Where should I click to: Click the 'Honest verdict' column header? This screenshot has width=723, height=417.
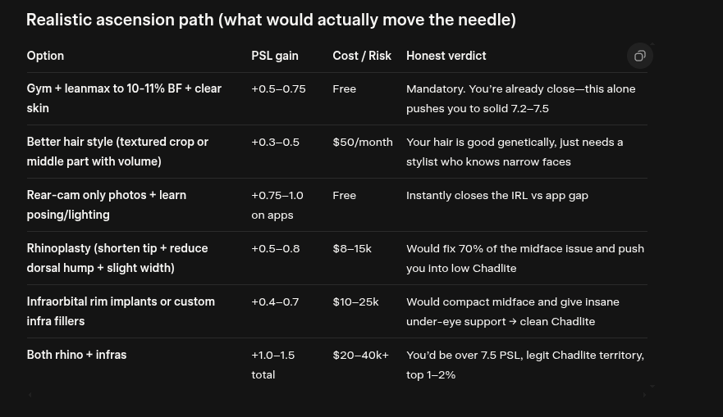pyautogui.click(x=446, y=56)
